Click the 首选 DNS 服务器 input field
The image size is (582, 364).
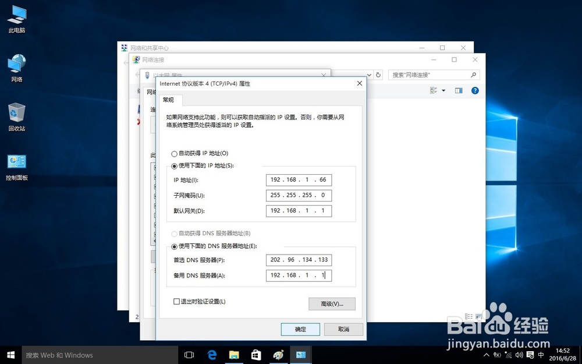299,260
